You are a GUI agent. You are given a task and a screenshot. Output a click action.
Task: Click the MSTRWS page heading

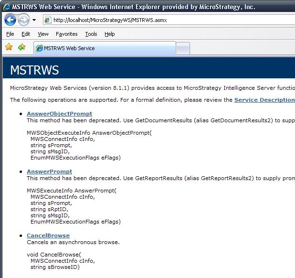coord(35,70)
